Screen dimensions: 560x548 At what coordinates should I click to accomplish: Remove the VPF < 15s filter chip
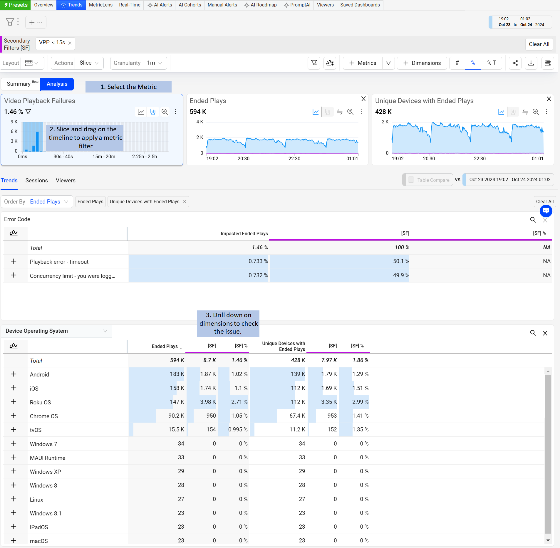tap(70, 43)
